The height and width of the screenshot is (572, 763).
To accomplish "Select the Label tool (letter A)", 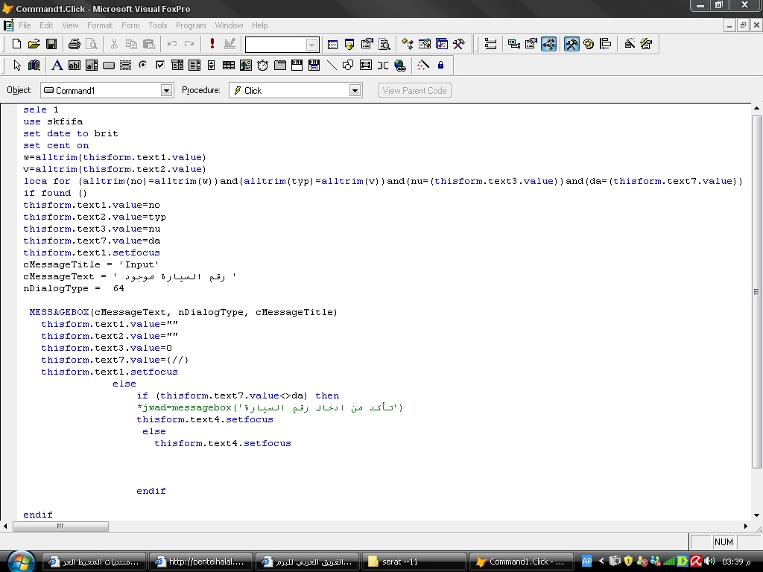I will click(x=57, y=66).
